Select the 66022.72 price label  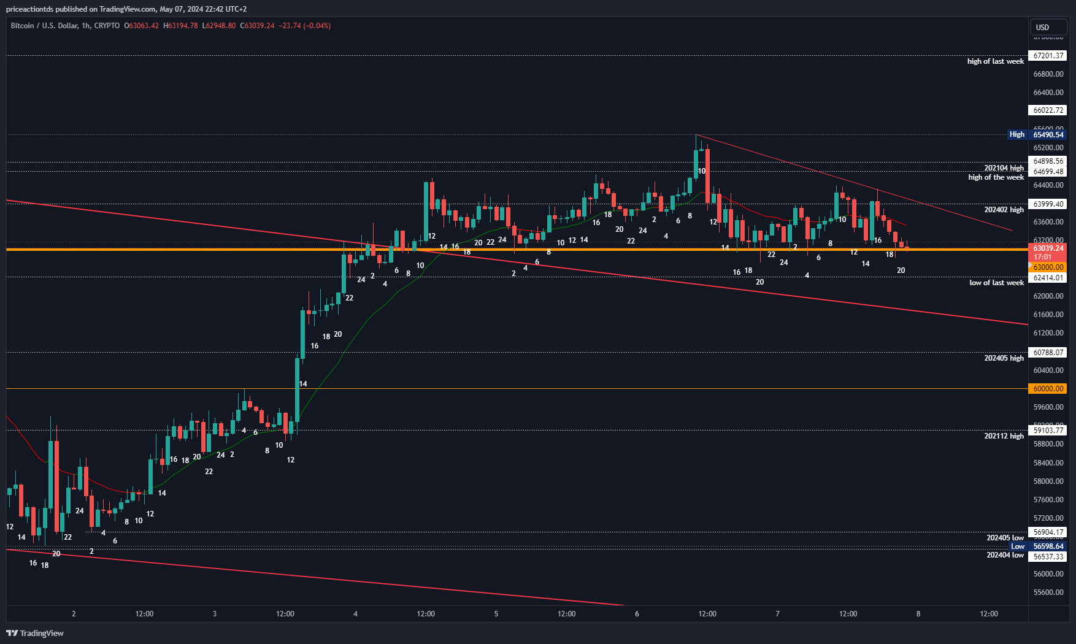(x=1048, y=110)
